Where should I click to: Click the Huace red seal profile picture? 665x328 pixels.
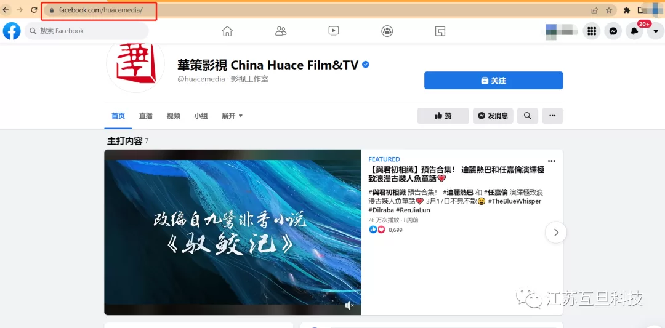pyautogui.click(x=135, y=63)
